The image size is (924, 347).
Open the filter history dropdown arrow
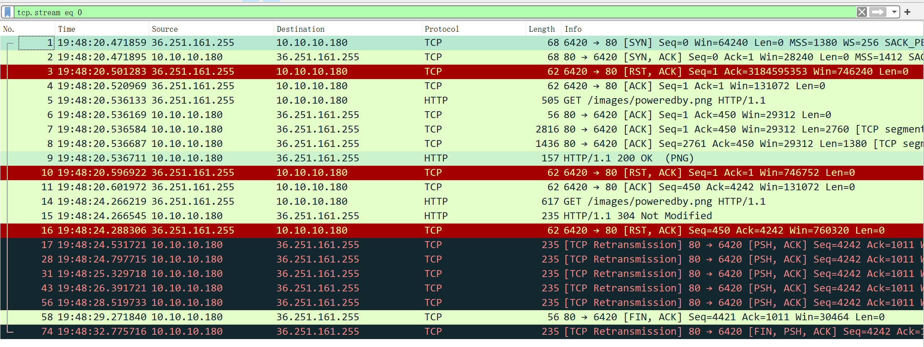click(x=894, y=12)
